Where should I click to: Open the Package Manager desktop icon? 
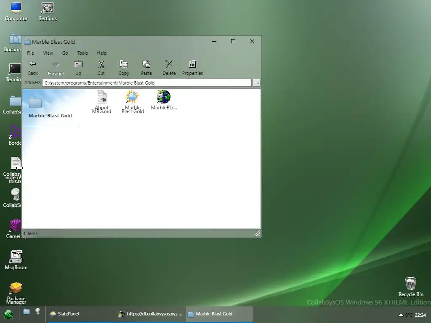coord(16,293)
